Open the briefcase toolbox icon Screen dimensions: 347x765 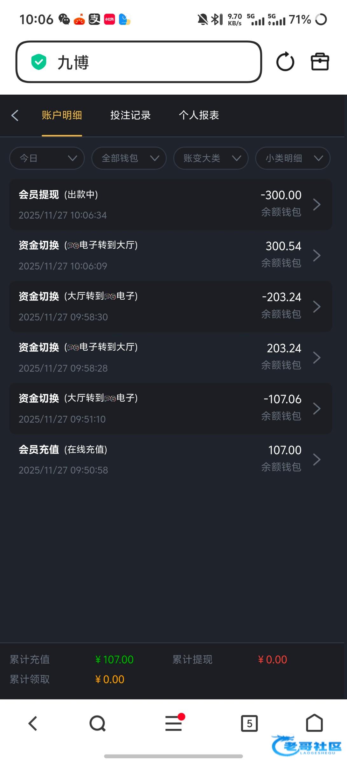tap(320, 62)
